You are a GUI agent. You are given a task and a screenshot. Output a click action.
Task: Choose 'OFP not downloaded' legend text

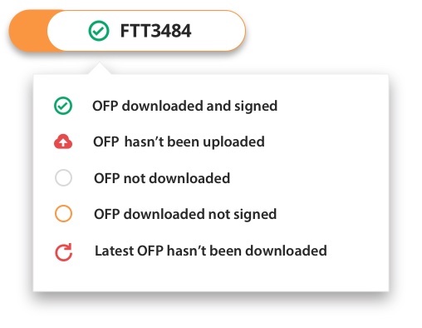162,178
